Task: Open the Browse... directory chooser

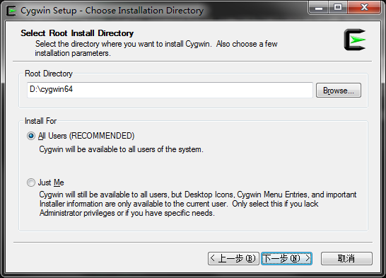Action: tap(339, 91)
